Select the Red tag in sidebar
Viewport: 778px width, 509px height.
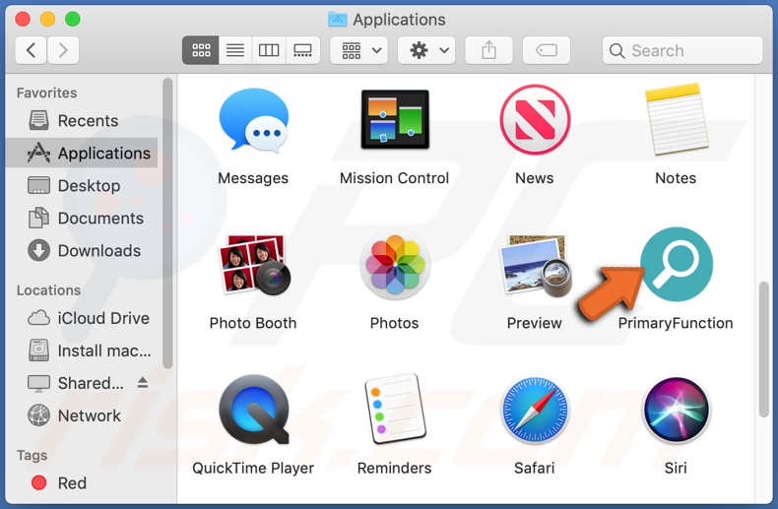tap(82, 482)
